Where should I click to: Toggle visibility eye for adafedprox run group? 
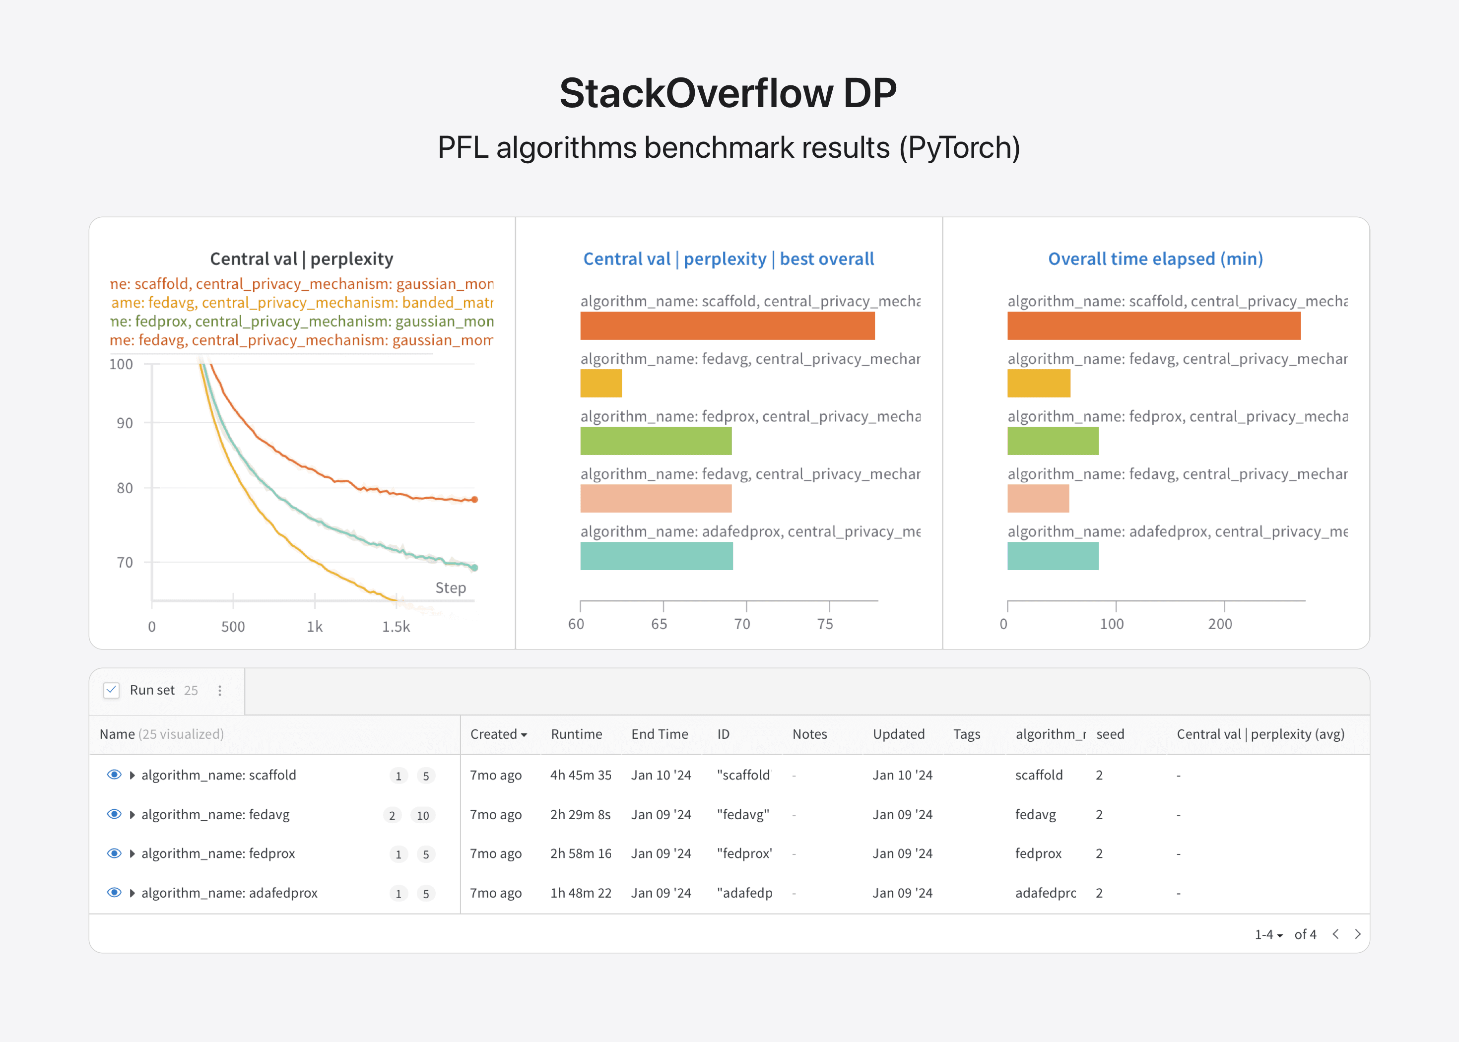pos(114,893)
